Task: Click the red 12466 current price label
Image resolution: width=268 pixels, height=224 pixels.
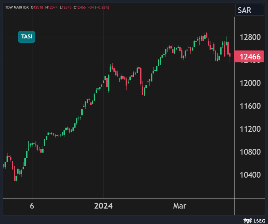Action: pyautogui.click(x=251, y=57)
